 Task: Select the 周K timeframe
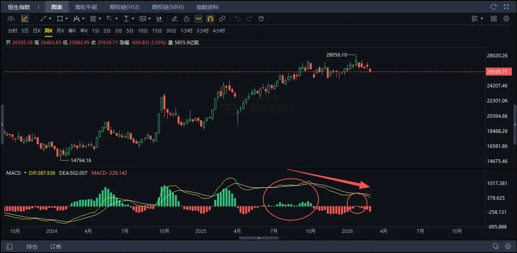point(48,31)
